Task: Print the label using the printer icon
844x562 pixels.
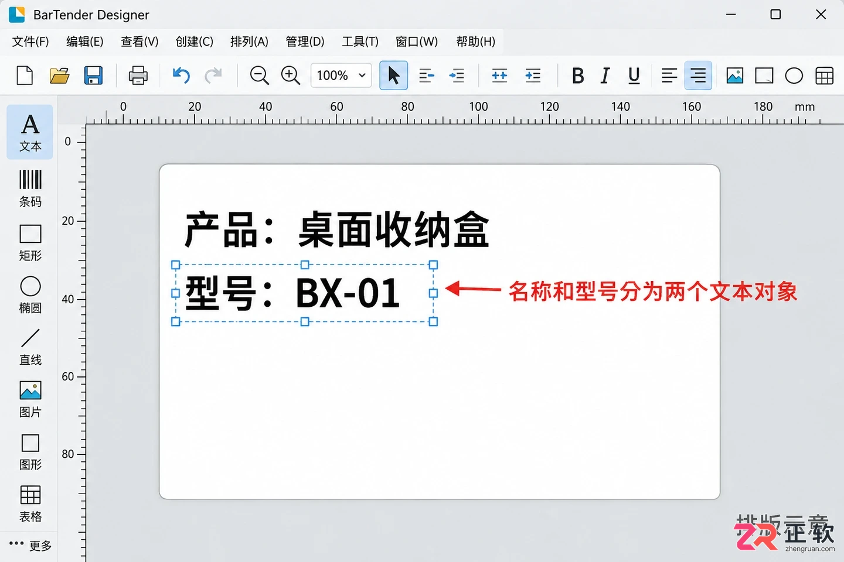Action: click(138, 76)
